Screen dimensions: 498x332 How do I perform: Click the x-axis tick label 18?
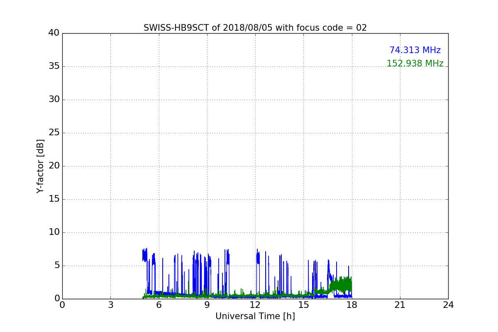(x=352, y=305)
